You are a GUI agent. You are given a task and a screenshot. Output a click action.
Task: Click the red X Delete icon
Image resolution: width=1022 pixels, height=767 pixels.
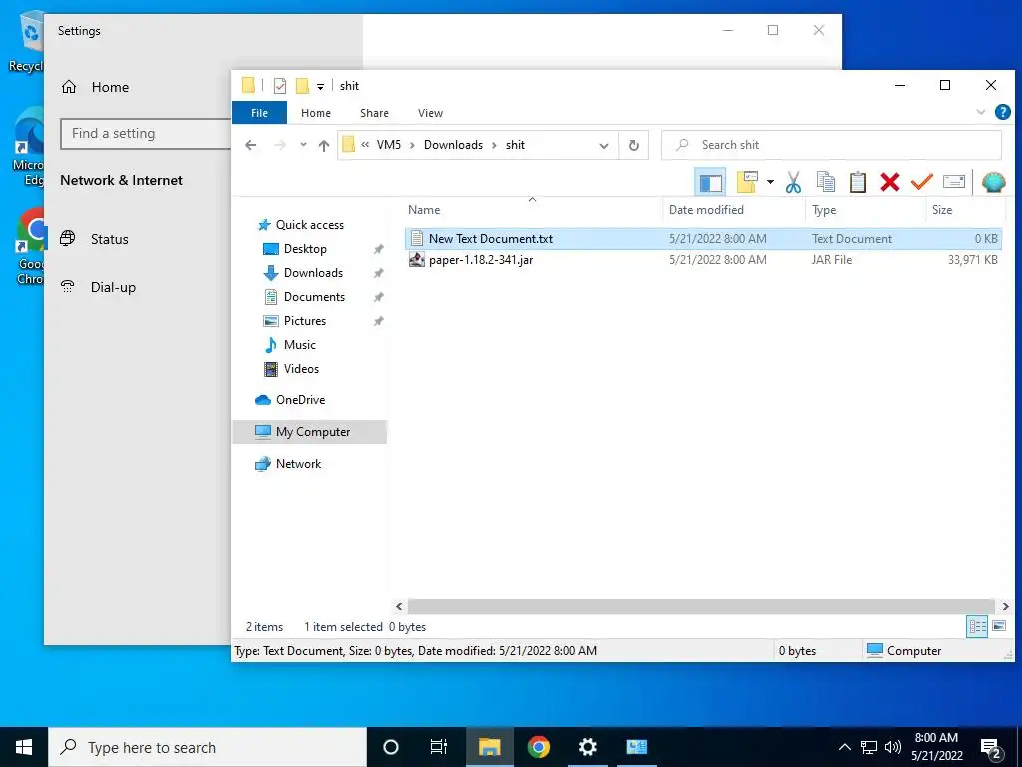[889, 182]
